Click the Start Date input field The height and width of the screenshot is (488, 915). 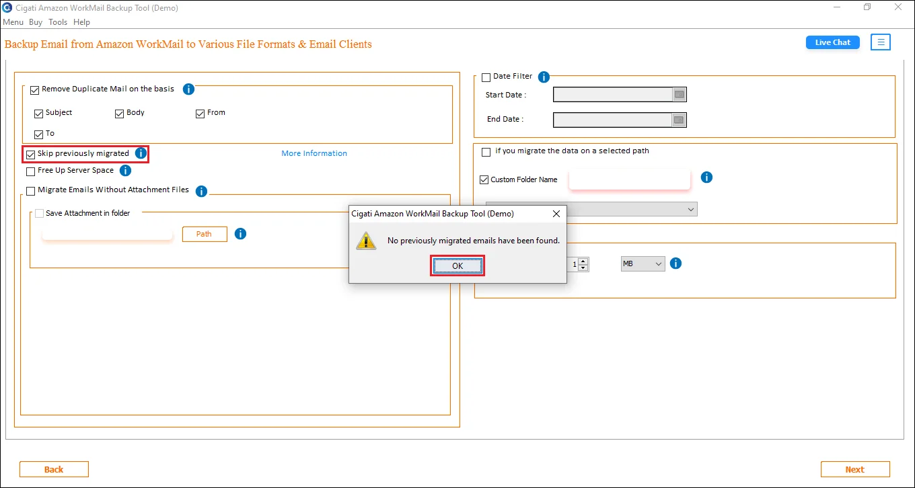point(613,95)
